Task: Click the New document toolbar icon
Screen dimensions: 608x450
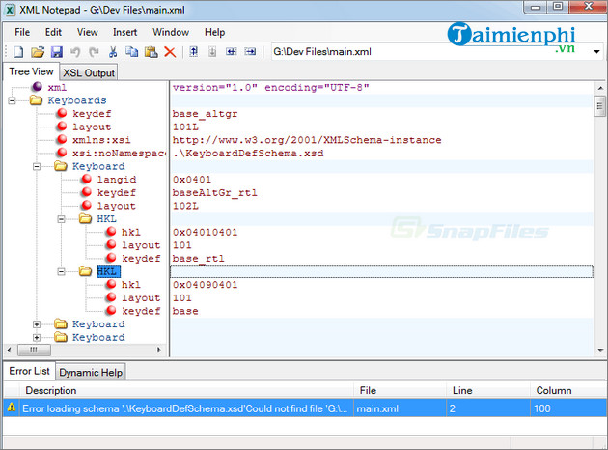Action: click(x=18, y=51)
